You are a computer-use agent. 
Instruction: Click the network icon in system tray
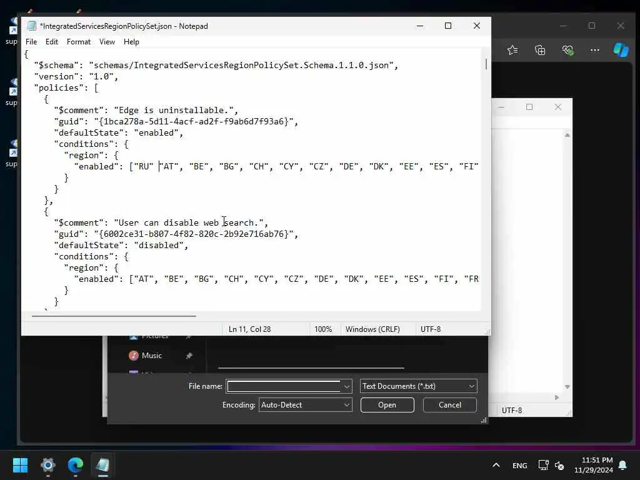pos(543,465)
